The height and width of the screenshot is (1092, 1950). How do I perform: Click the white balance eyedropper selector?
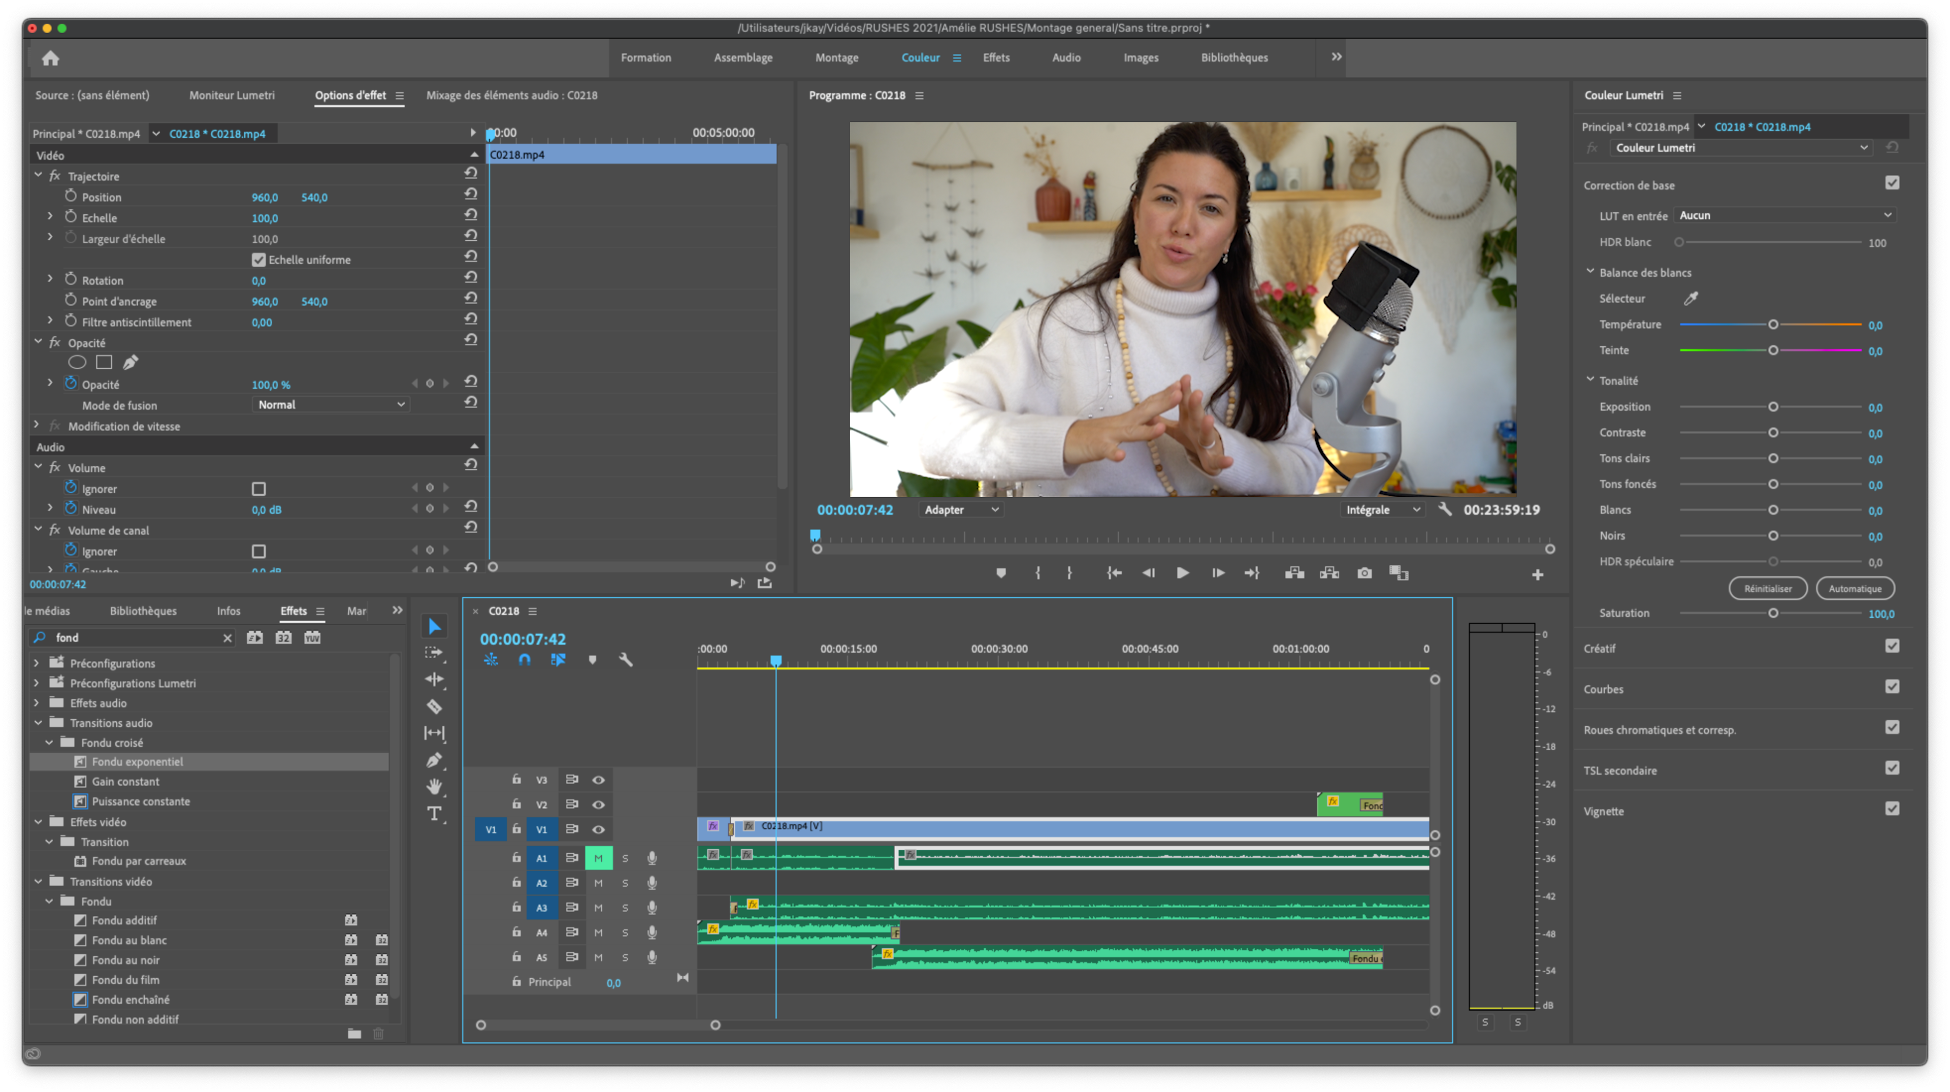click(x=1691, y=298)
